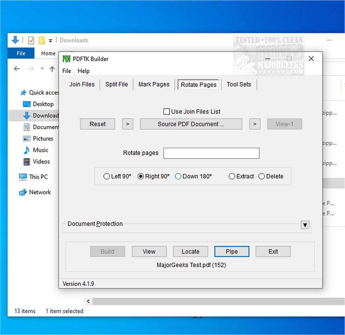345x335 pixels.
Task: Click the Explorer horizontal scrollbar track
Action: pos(218,301)
